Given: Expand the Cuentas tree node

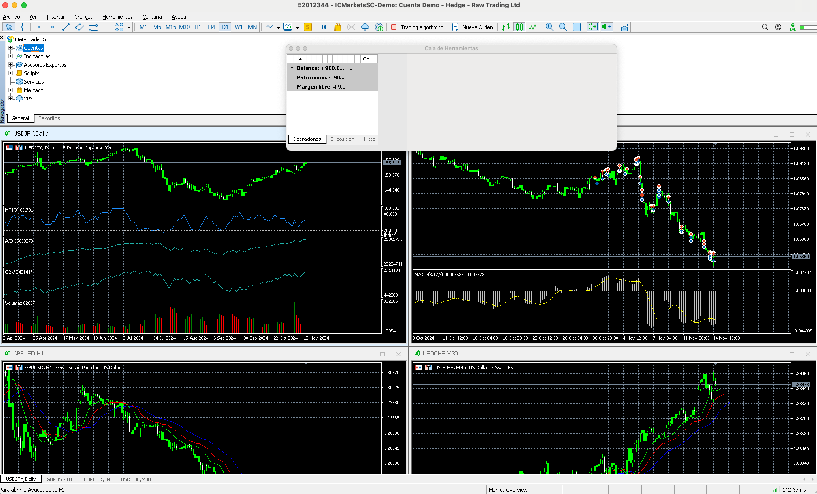Looking at the screenshot, I should (10, 48).
